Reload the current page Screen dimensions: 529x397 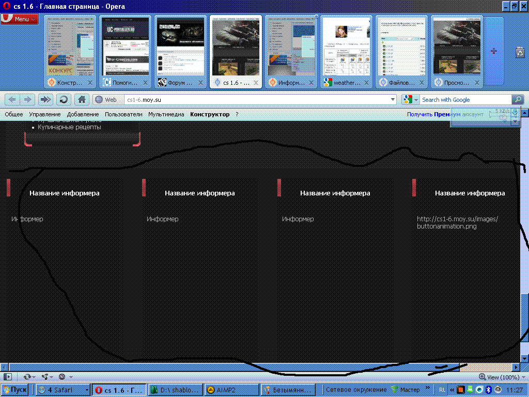[x=63, y=100]
